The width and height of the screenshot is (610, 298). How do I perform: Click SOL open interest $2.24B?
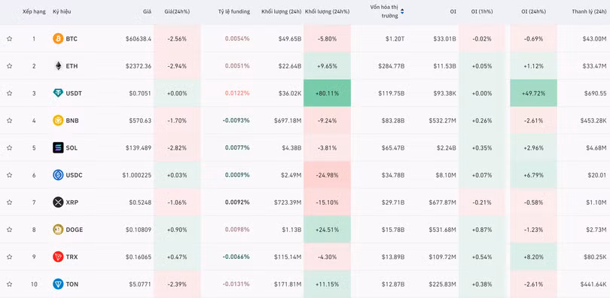click(447, 147)
